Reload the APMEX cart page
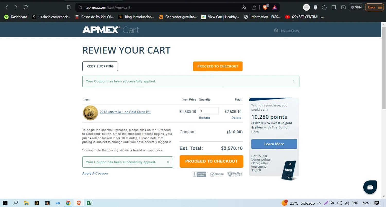386x207 pixels. pyautogui.click(x=26, y=7)
